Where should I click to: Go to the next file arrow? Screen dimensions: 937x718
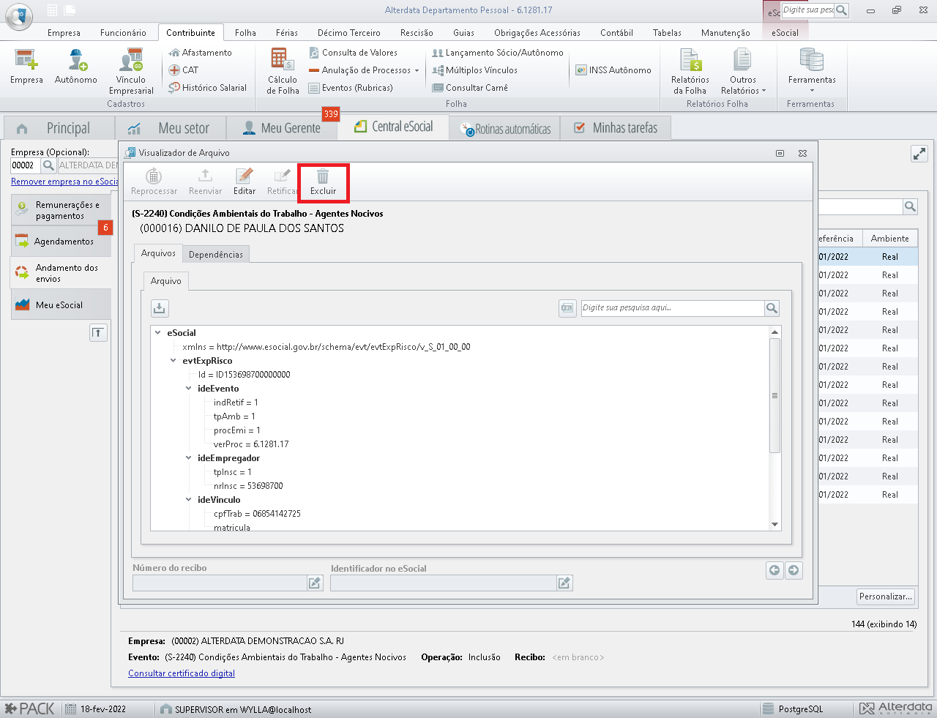[794, 570]
